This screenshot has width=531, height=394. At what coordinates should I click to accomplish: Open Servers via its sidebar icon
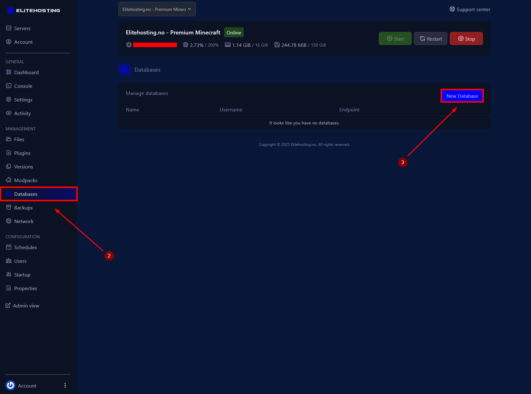pyautogui.click(x=9, y=28)
